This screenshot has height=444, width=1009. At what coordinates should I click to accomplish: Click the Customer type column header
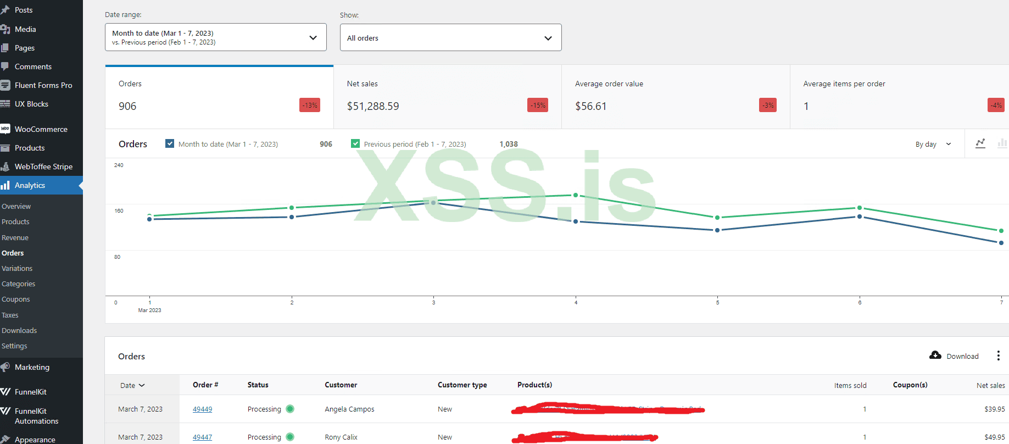click(x=462, y=385)
